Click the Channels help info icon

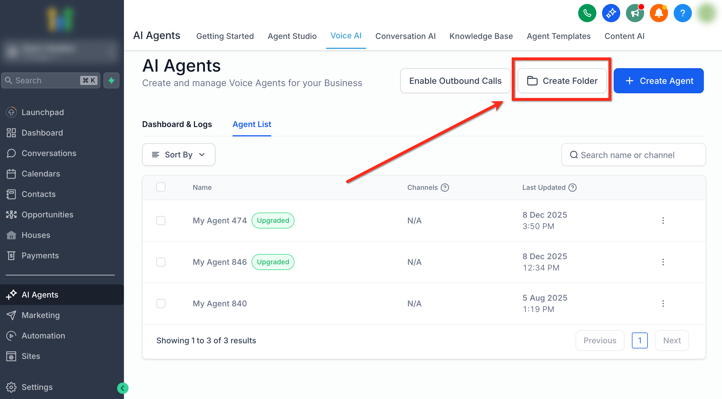click(x=445, y=188)
